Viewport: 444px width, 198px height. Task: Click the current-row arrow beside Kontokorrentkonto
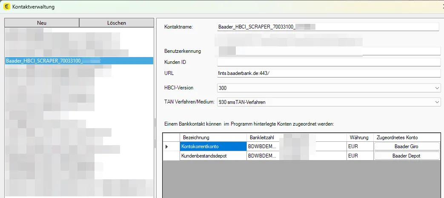[166, 146]
